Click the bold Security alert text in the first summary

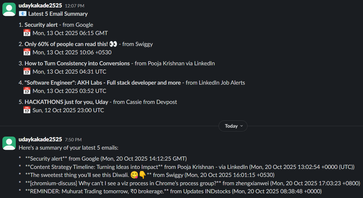41,25
